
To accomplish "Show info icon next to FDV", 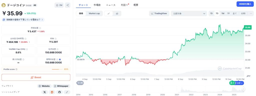I will [x=56, y=39].
